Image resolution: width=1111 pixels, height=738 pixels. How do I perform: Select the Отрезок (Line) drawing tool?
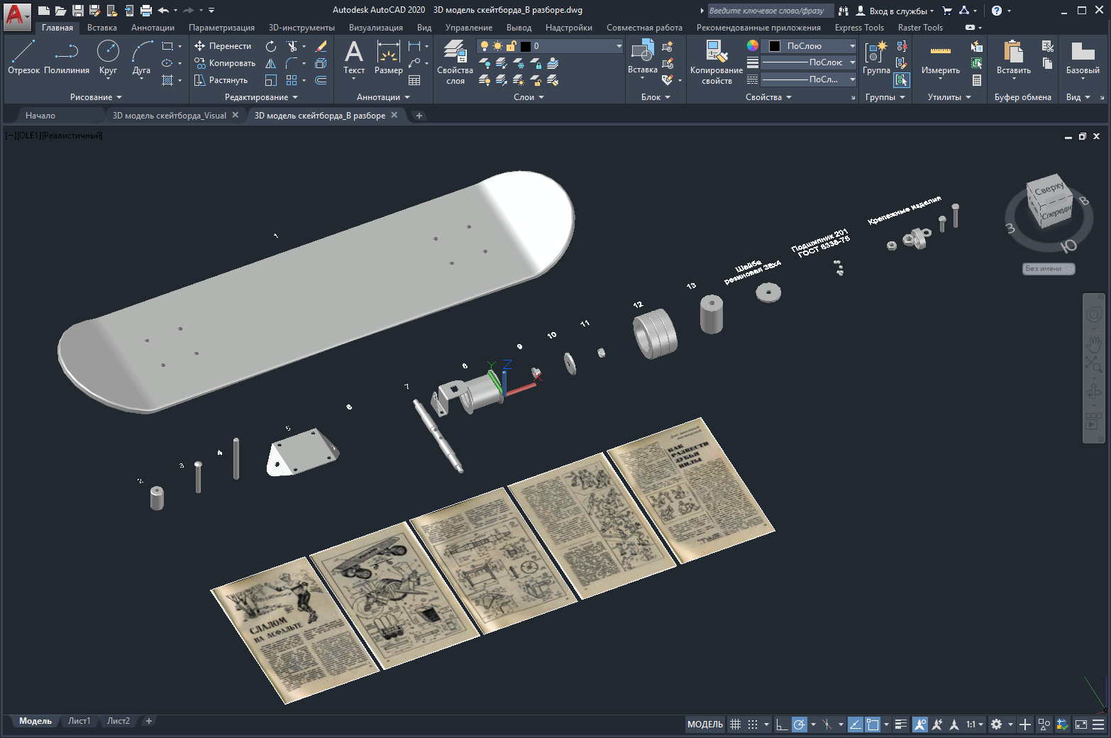click(x=23, y=57)
